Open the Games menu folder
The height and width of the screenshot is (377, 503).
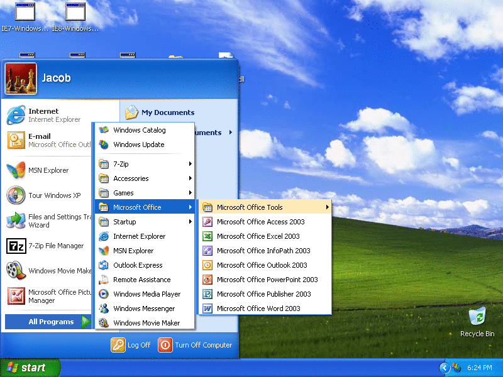point(145,193)
